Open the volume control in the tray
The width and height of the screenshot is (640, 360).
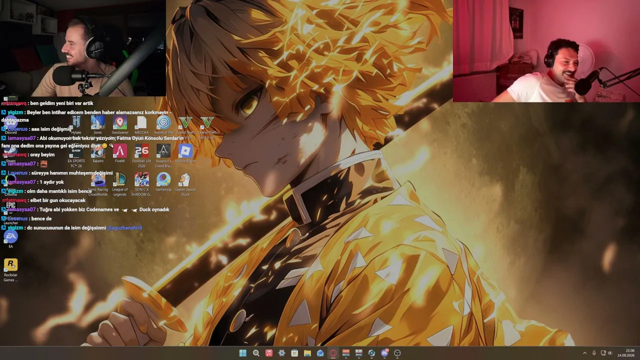(610, 353)
